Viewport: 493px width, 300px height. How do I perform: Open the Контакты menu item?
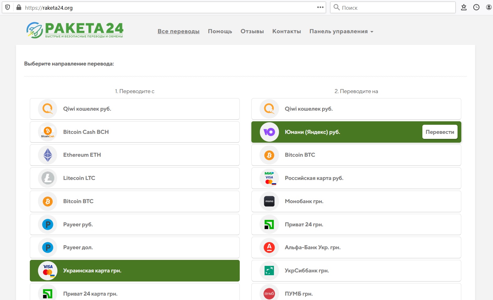[287, 31]
